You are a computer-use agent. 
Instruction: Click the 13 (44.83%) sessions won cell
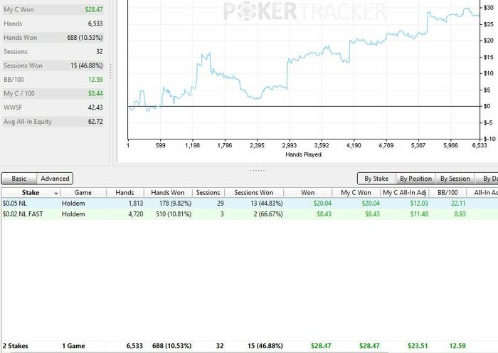coord(267,204)
